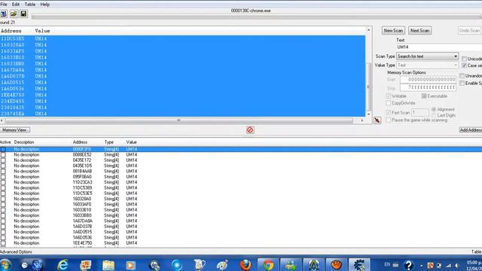482x271 pixels.
Task: Select address table row 095F0BA0
Action: [241, 177]
